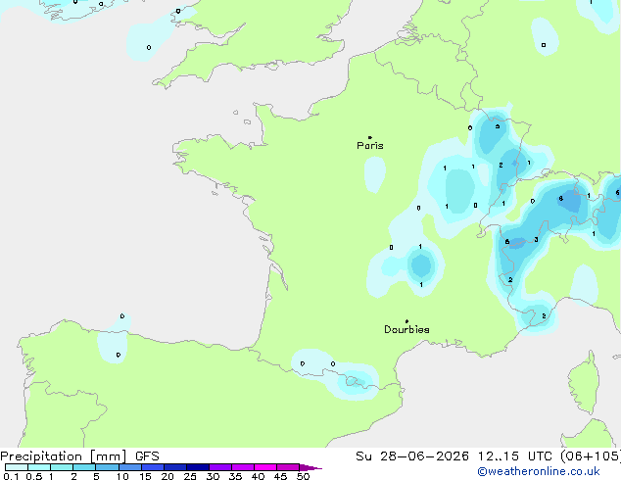The image size is (621, 480).
Task: Click the legend scale value 0.1
Action: [x=11, y=476]
